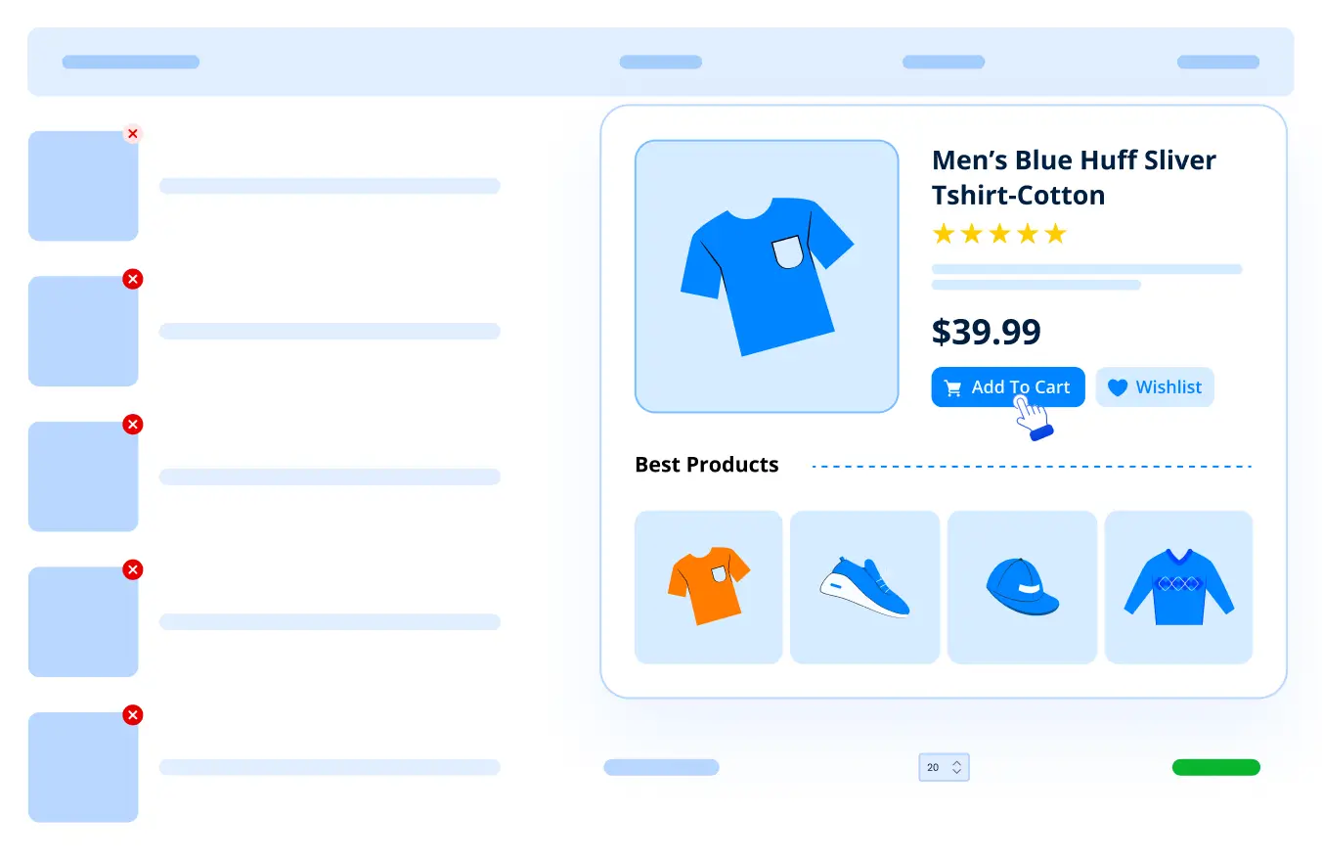Image resolution: width=1322 pixels, height=861 pixels.
Task: Select the blue cap product thumbnail
Action: (x=1022, y=587)
